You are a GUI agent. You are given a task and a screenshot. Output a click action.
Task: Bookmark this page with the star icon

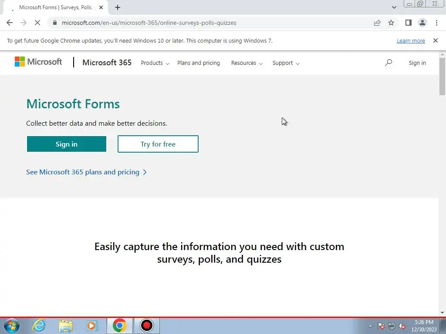[x=391, y=23]
